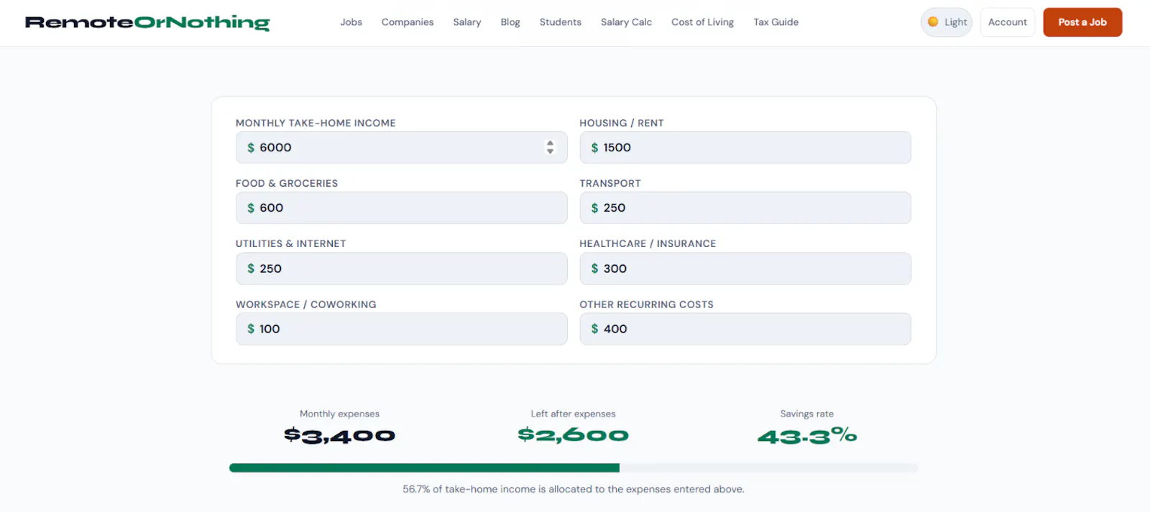Open the Students page

point(561,22)
